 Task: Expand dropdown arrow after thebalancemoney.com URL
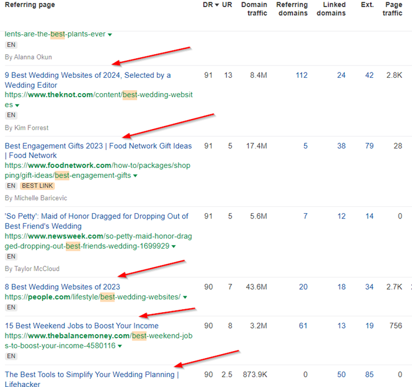[x=120, y=346]
